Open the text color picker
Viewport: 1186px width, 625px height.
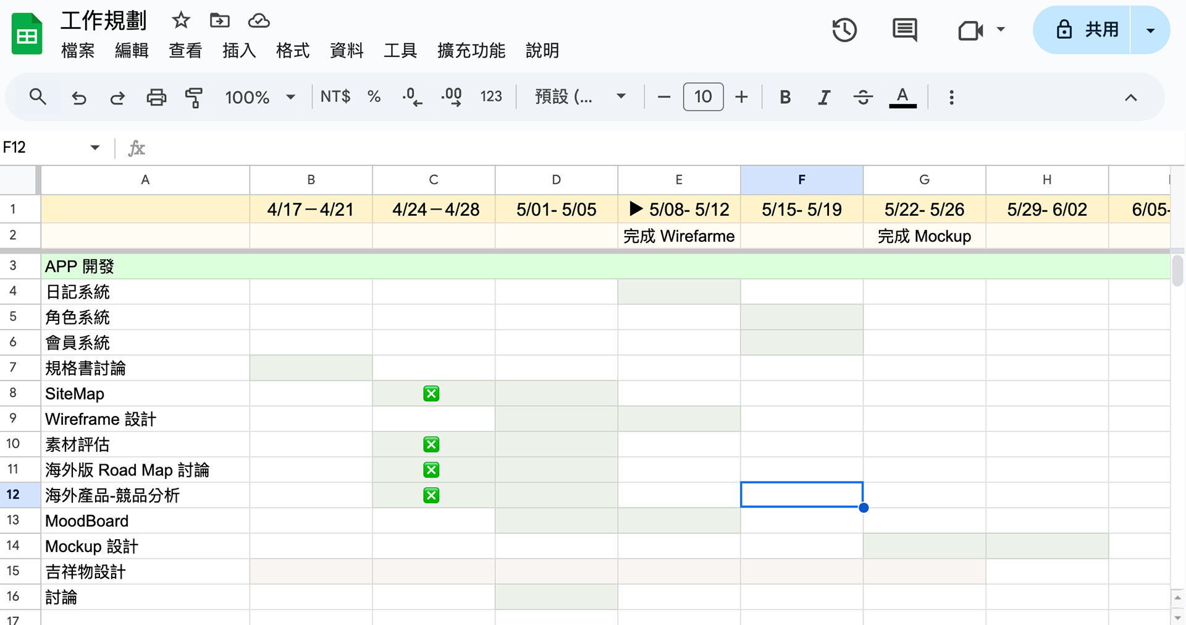[x=902, y=97]
